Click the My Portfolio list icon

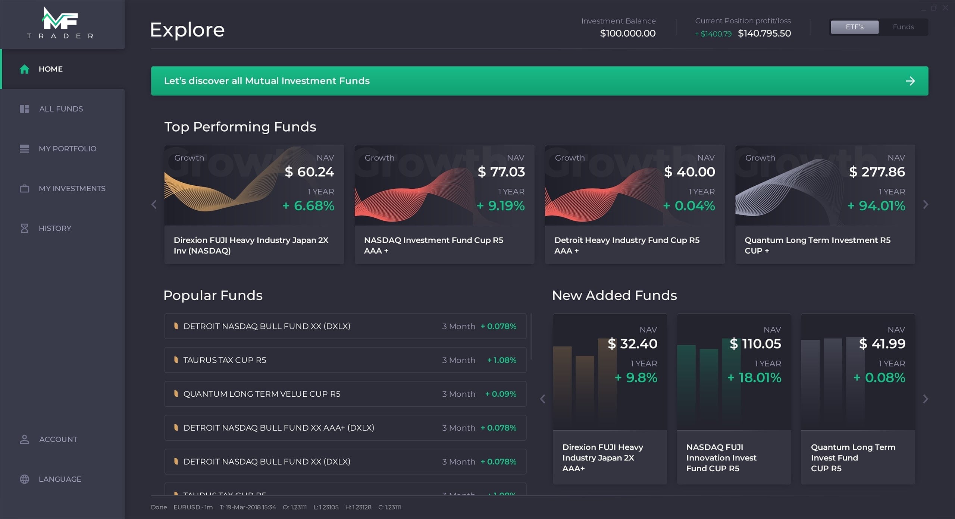click(x=24, y=149)
